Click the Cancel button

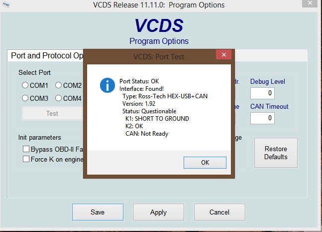(x=219, y=212)
